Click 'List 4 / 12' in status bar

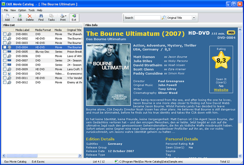pyautogui.click(x=99, y=162)
